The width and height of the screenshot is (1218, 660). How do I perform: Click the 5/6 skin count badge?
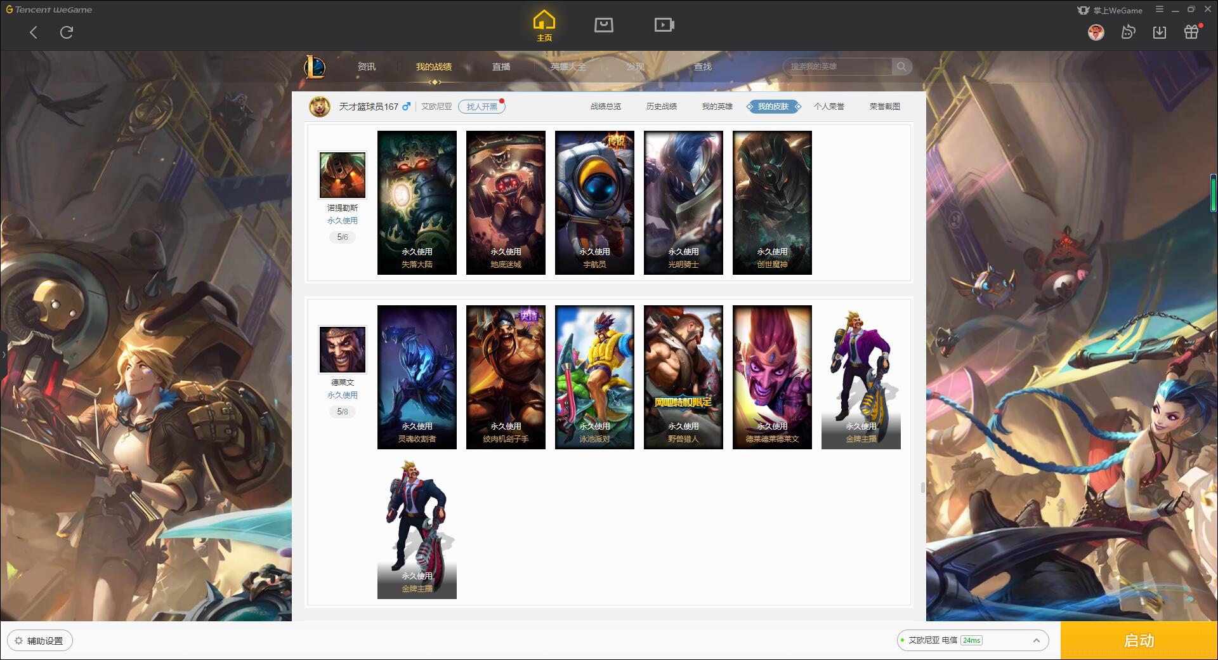[x=343, y=237]
